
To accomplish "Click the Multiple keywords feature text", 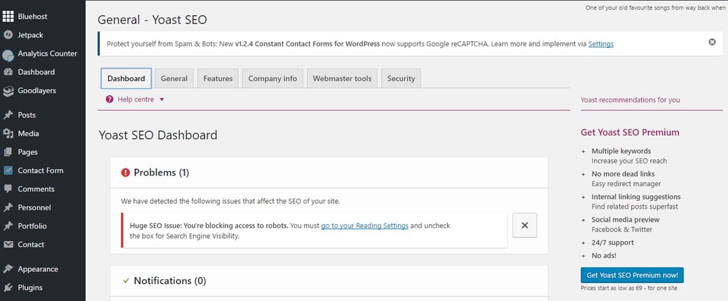I will pos(621,151).
